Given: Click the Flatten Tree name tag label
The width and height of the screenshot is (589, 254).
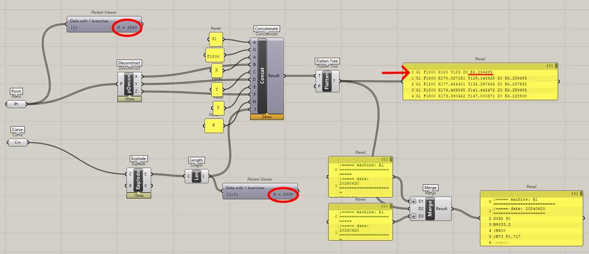Looking at the screenshot, I should (327, 61).
